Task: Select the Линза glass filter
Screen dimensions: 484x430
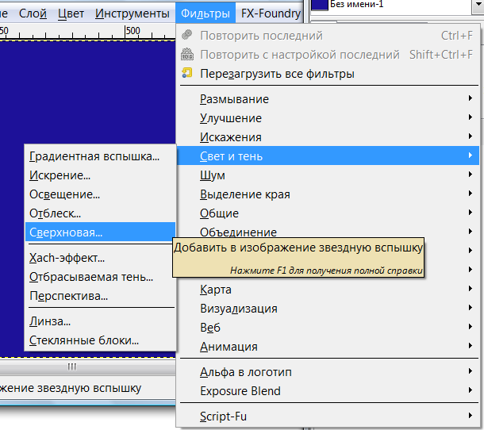Action: coord(49,321)
